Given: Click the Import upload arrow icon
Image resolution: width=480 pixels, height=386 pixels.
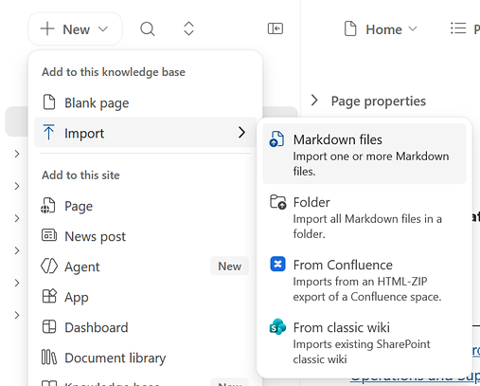Looking at the screenshot, I should coord(48,132).
